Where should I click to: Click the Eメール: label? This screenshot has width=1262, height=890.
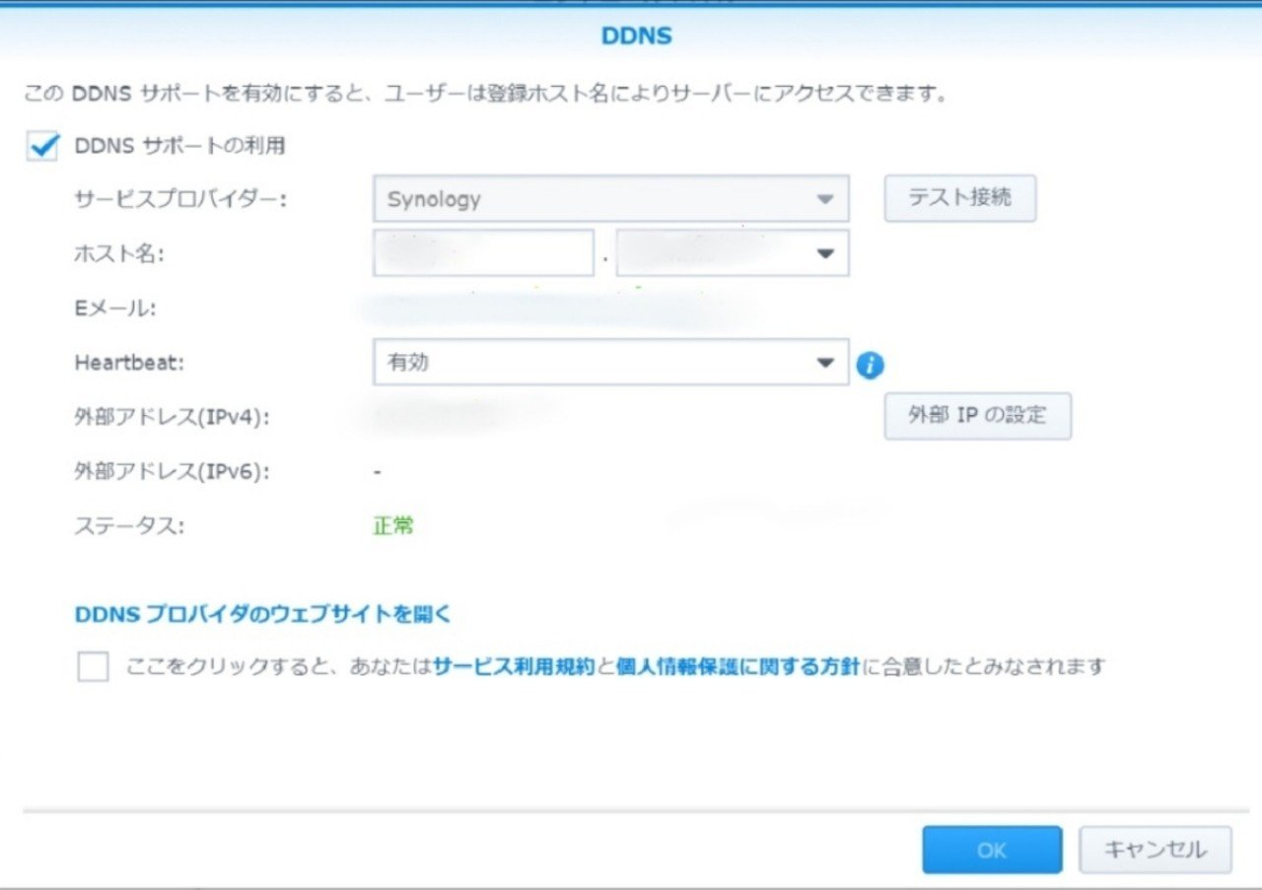tap(116, 308)
